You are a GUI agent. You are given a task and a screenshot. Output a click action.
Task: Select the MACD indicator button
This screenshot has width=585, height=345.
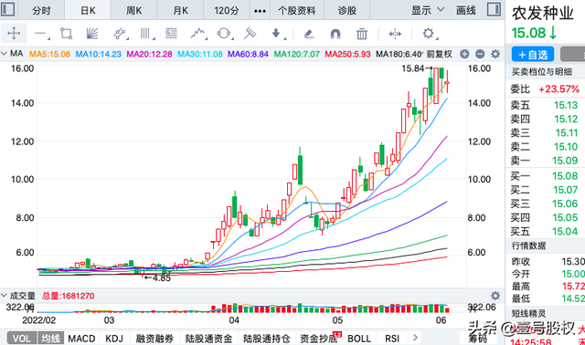[81, 339]
